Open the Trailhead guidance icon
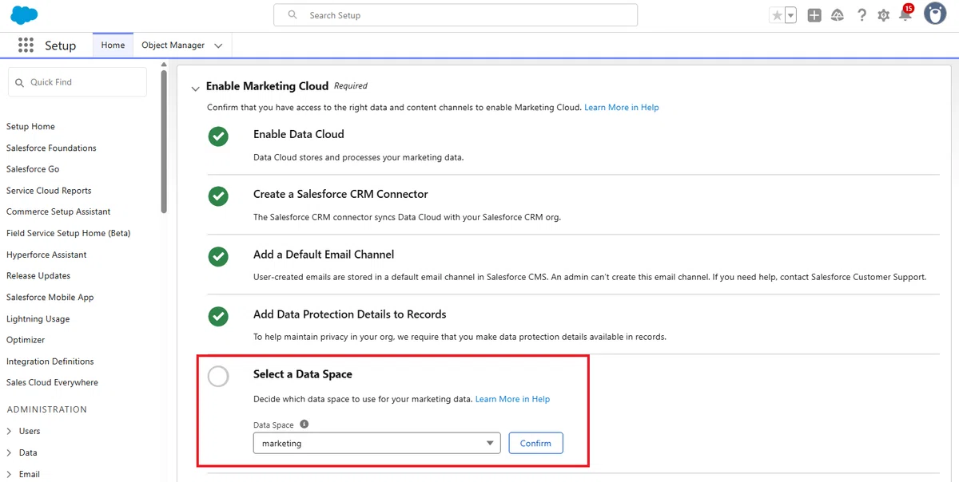This screenshot has height=482, width=959. [838, 15]
